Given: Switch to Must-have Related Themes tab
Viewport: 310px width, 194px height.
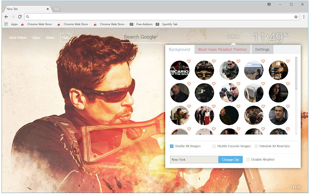Looking at the screenshot, I should pyautogui.click(x=222, y=49).
